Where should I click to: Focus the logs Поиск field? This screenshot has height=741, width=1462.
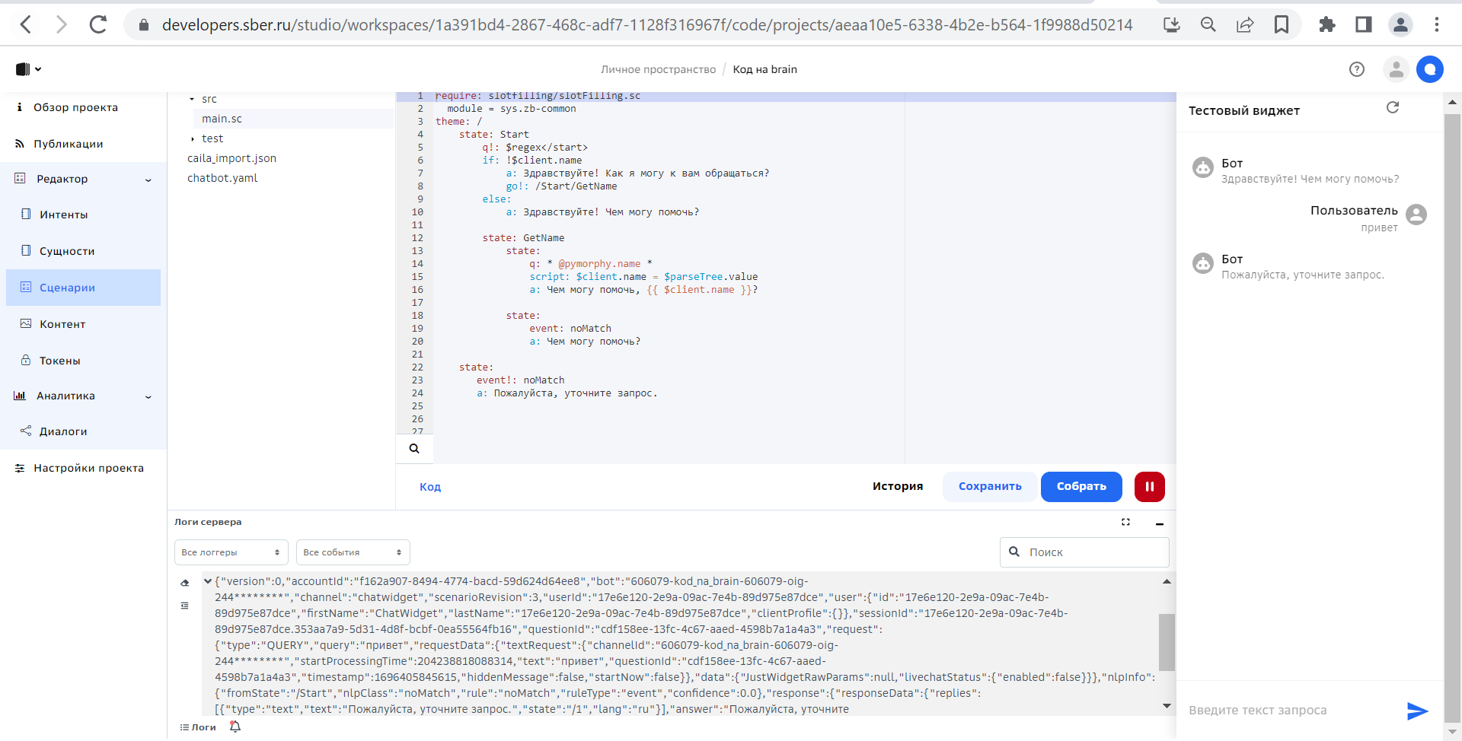[1084, 552]
